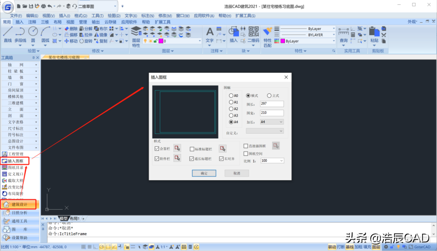Select the 圆 circle tool

click(33, 34)
